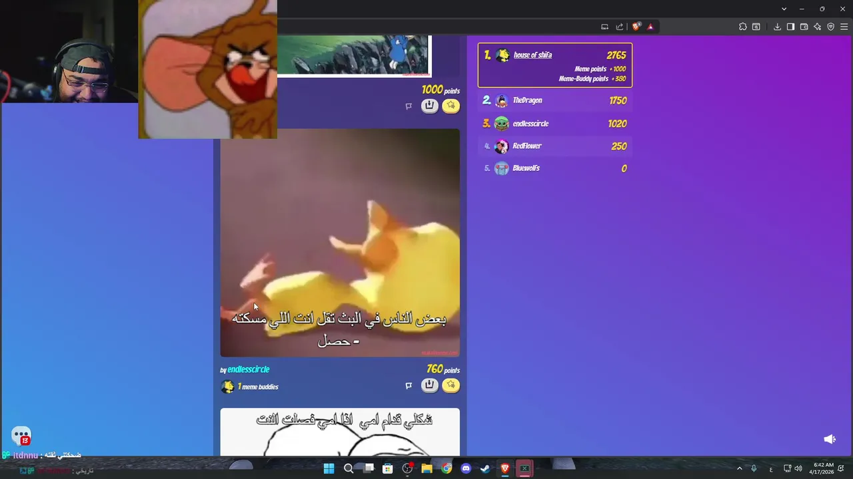
Task: Click the '760 points' label
Action: point(443,369)
